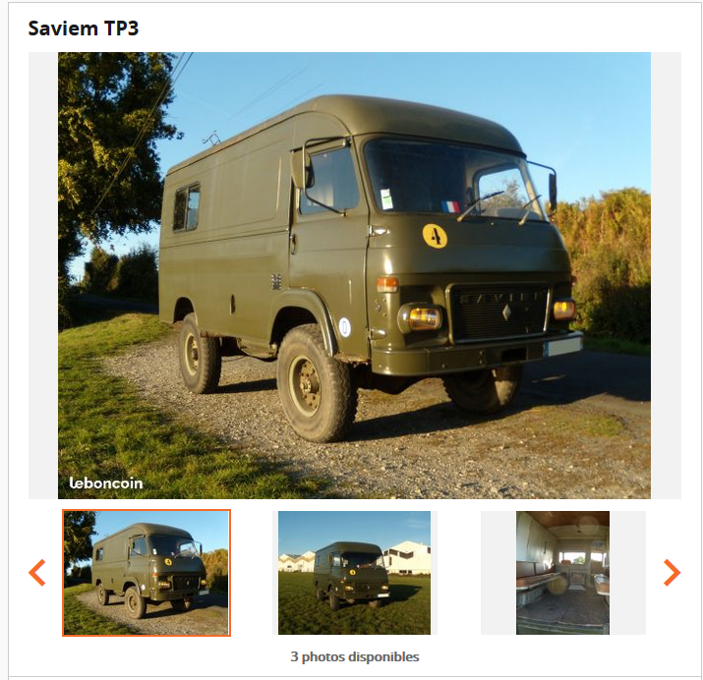
Task: Click the gray margin left of main photo
Action: [x=43, y=275]
